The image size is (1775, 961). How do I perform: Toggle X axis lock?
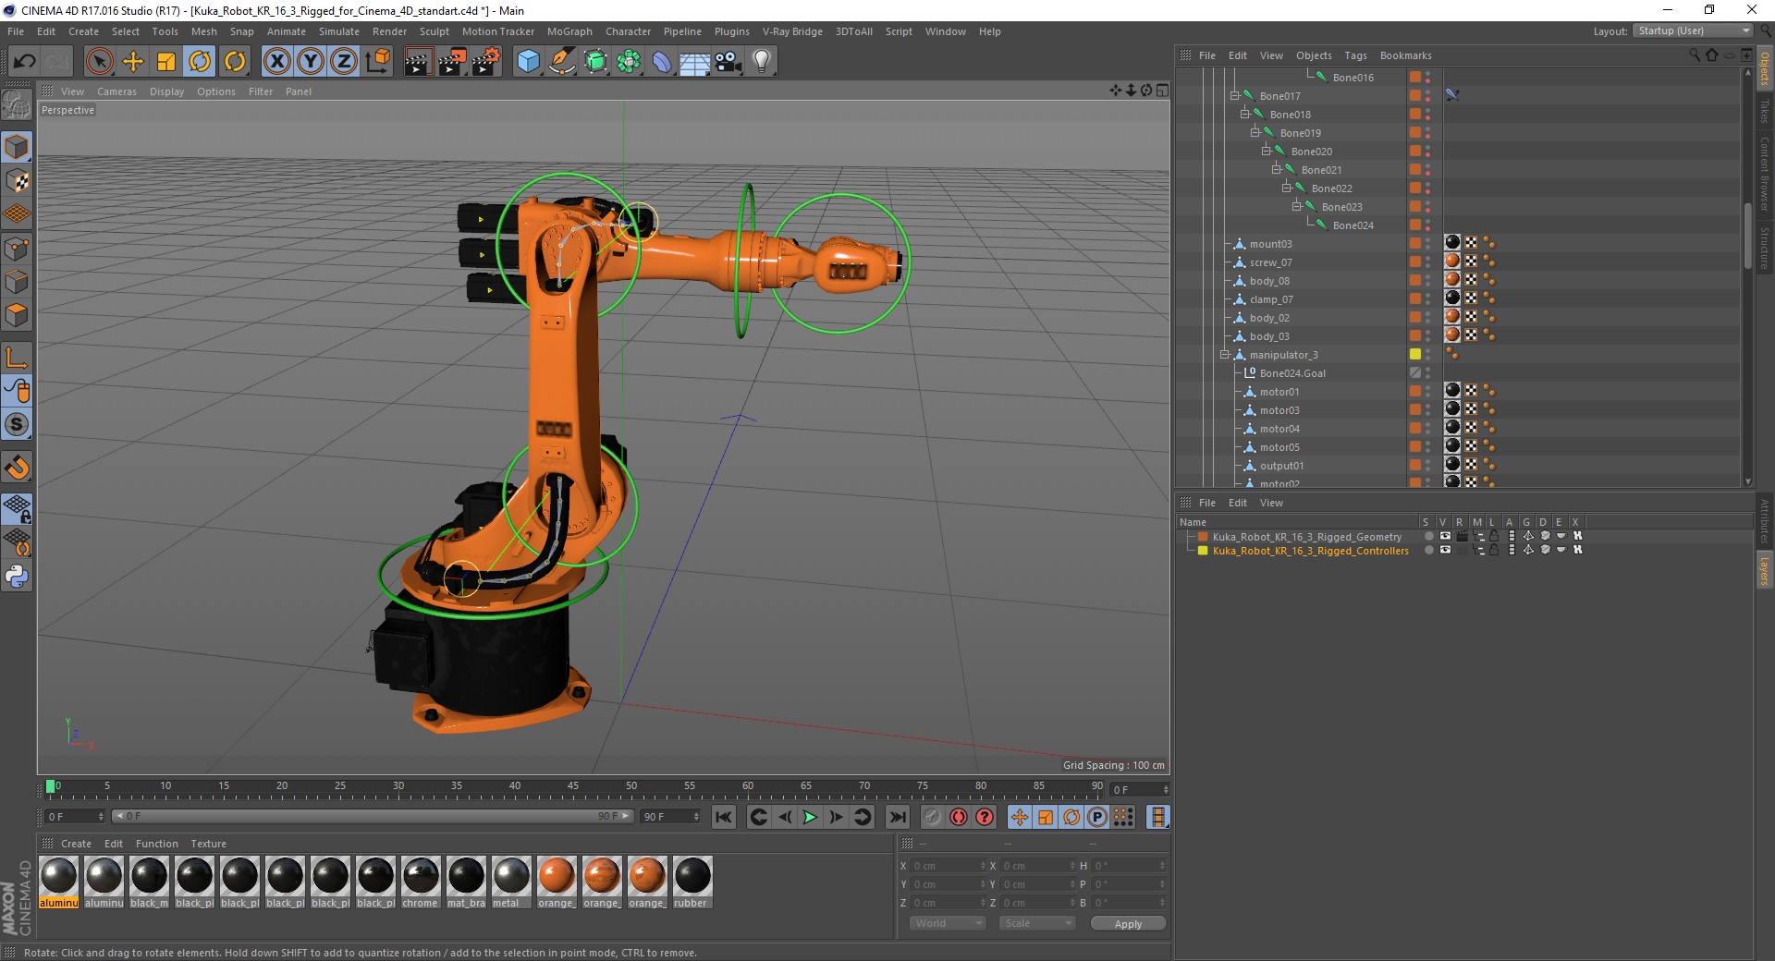click(x=276, y=62)
